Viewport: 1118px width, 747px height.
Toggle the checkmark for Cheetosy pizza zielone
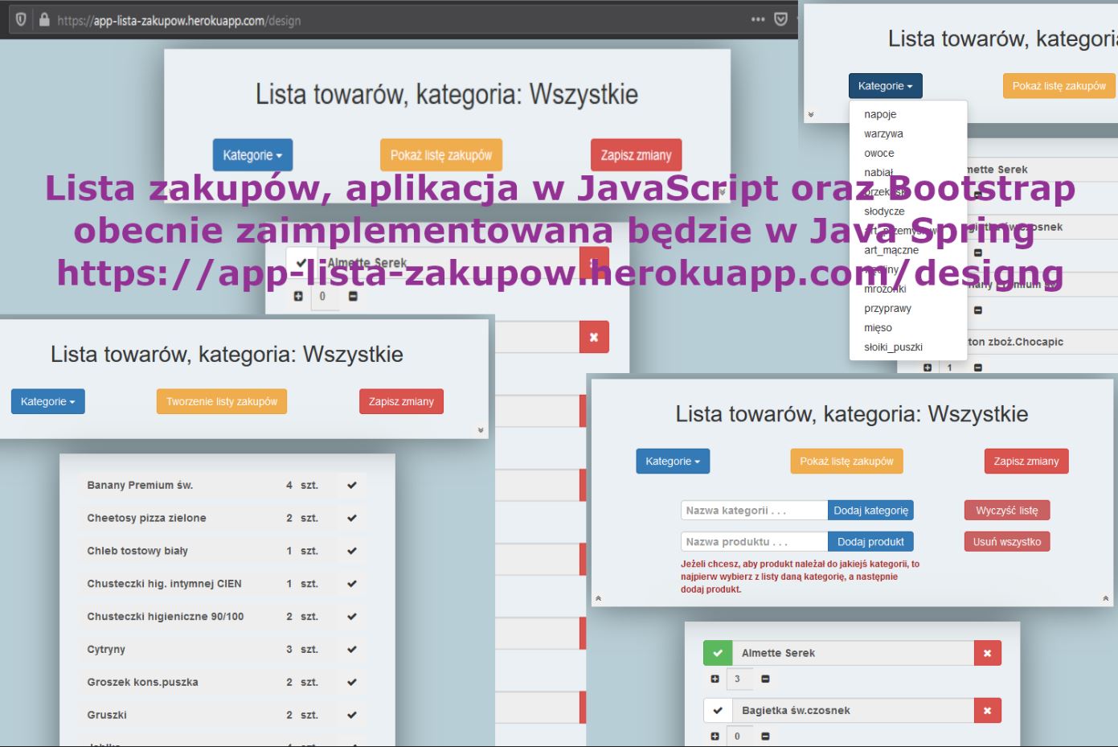pyautogui.click(x=351, y=518)
